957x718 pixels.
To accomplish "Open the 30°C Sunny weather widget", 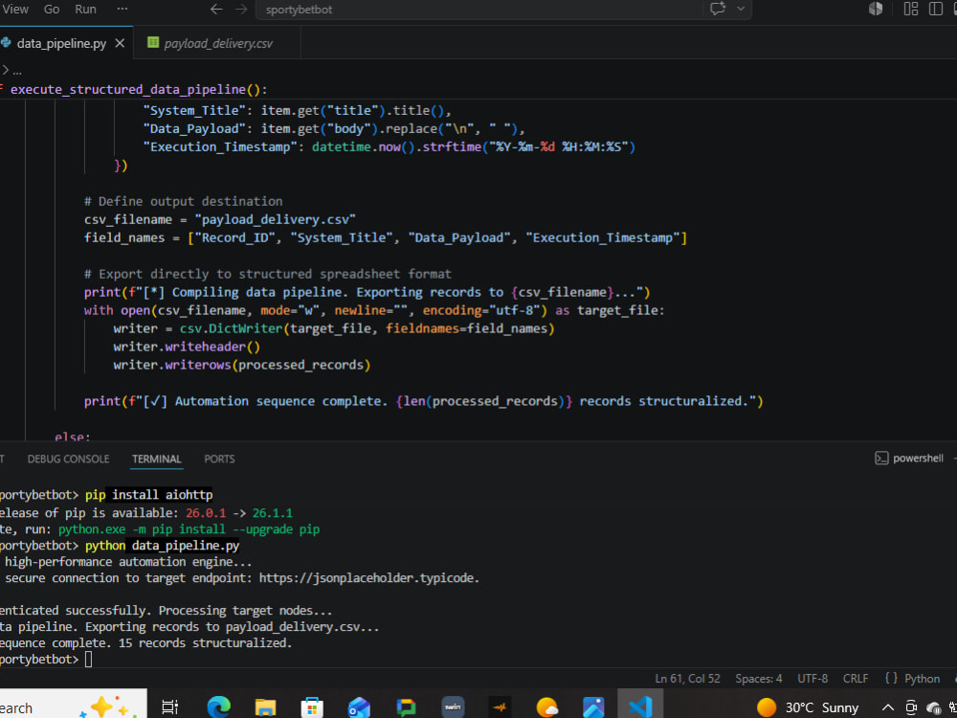I will pyautogui.click(x=808, y=707).
